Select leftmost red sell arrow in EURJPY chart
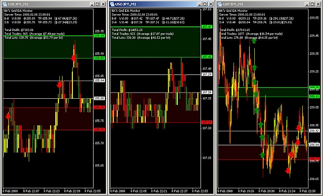Image resolution: width=323 pixels, height=196 pixels. (x=8, y=116)
